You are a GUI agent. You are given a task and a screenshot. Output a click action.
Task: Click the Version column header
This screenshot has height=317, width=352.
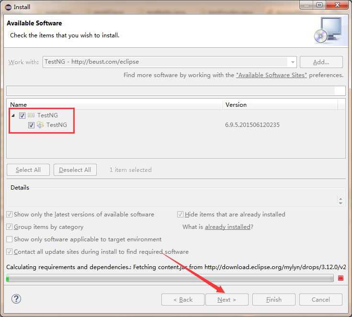pos(280,104)
